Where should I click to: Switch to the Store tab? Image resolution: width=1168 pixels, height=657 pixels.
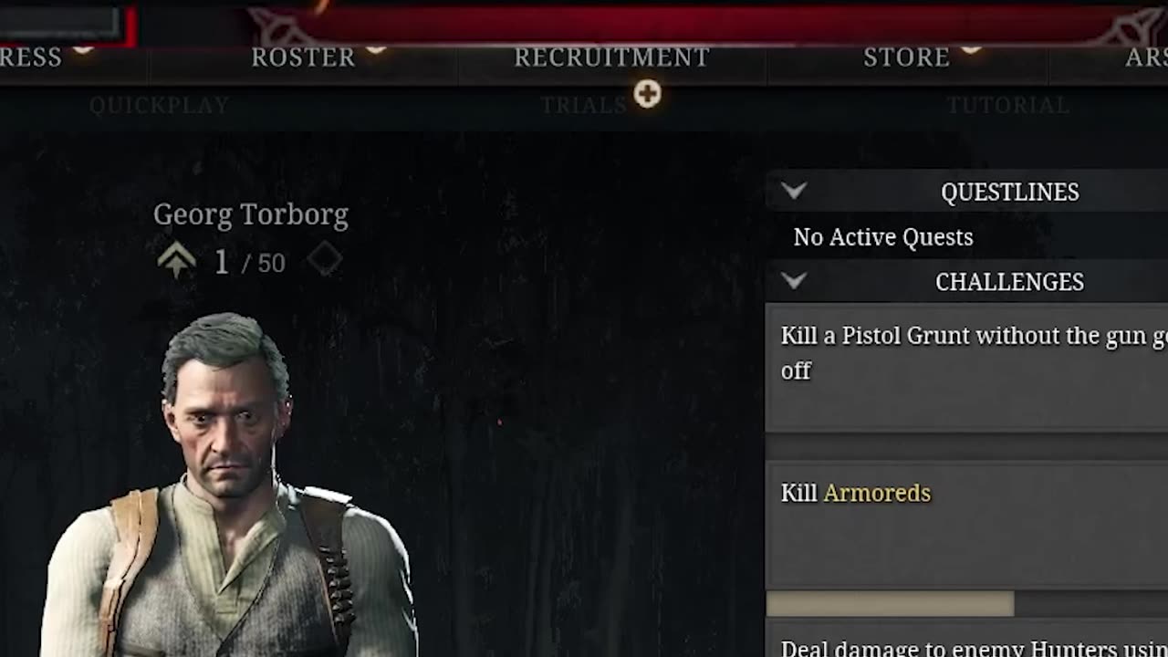(x=906, y=57)
